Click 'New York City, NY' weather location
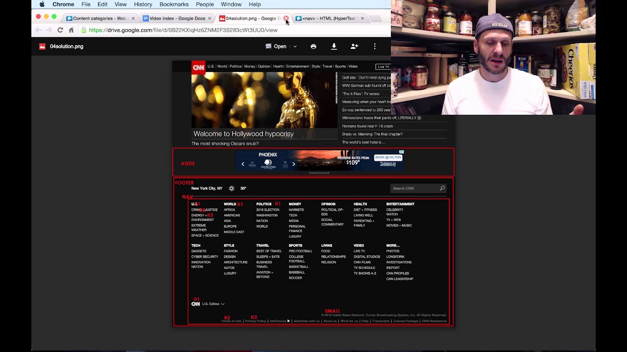The width and height of the screenshot is (627, 352). click(207, 188)
